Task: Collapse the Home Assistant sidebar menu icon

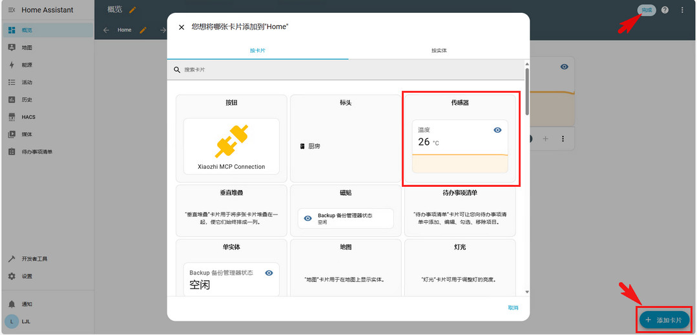Action: click(x=12, y=10)
